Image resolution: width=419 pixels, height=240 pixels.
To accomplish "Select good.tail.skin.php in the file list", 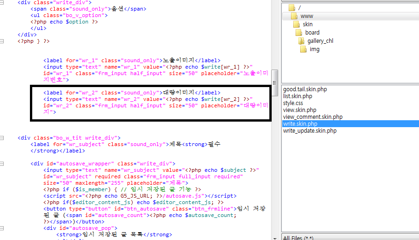I will pyautogui.click(x=305, y=89).
